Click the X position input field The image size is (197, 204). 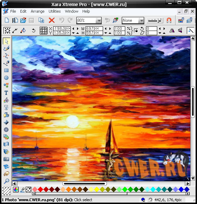pyautogui.click(x=62, y=28)
